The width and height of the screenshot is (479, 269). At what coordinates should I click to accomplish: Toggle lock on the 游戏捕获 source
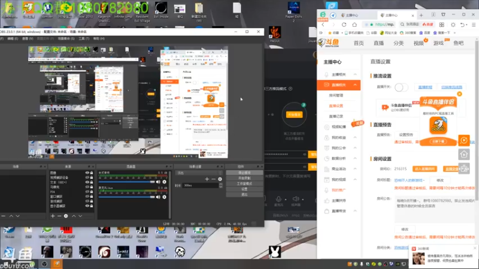click(92, 201)
